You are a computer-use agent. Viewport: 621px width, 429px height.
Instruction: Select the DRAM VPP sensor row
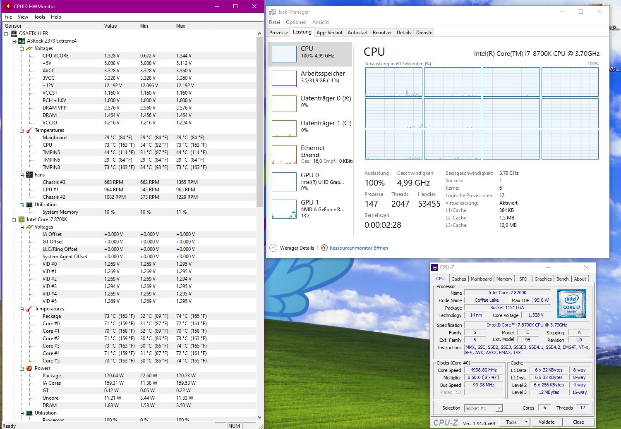click(129, 108)
